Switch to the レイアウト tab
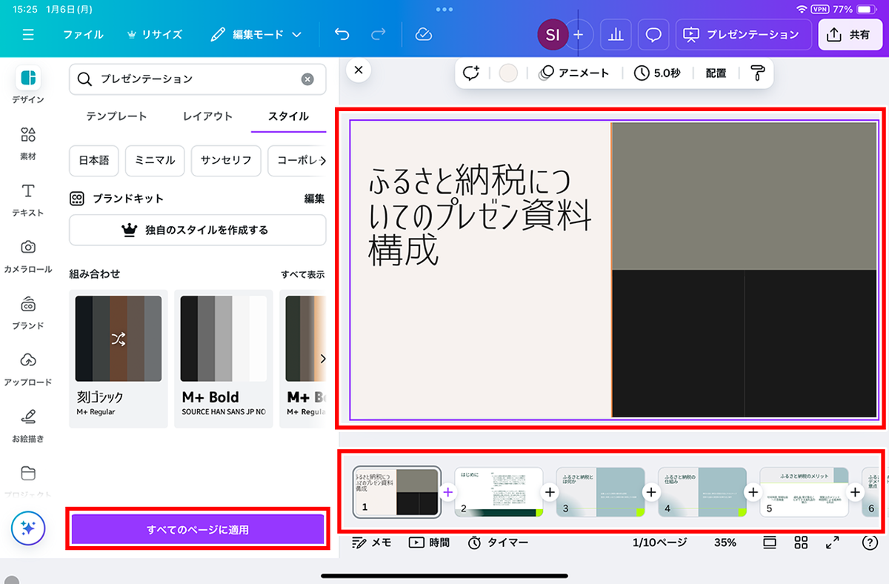This screenshot has height=584, width=889. tap(207, 116)
